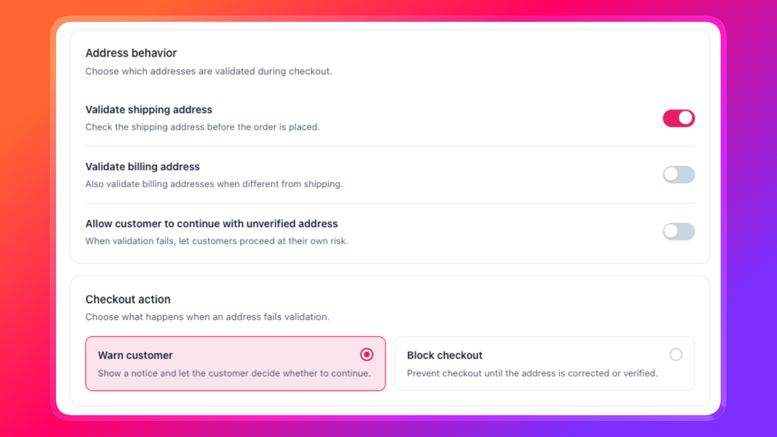
Task: Click the Address behavior section heading
Action: (131, 53)
